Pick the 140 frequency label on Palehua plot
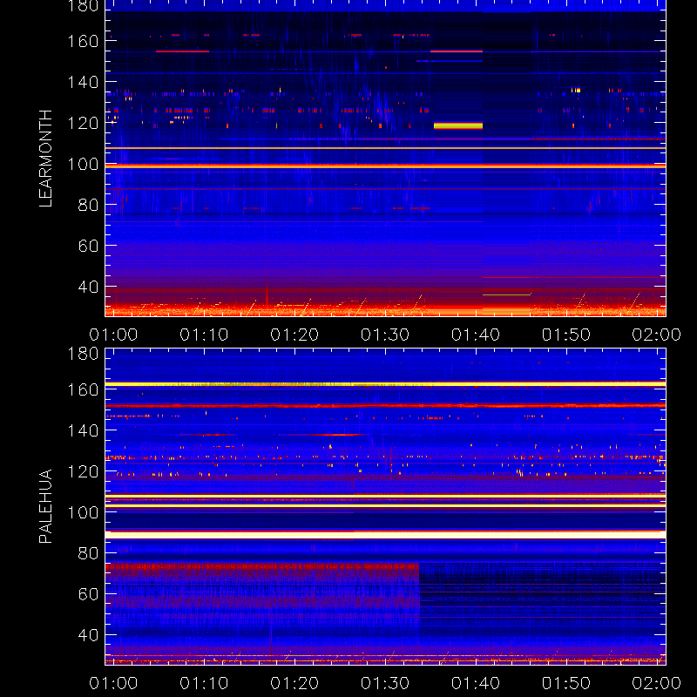This screenshot has width=697, height=697. [83, 430]
